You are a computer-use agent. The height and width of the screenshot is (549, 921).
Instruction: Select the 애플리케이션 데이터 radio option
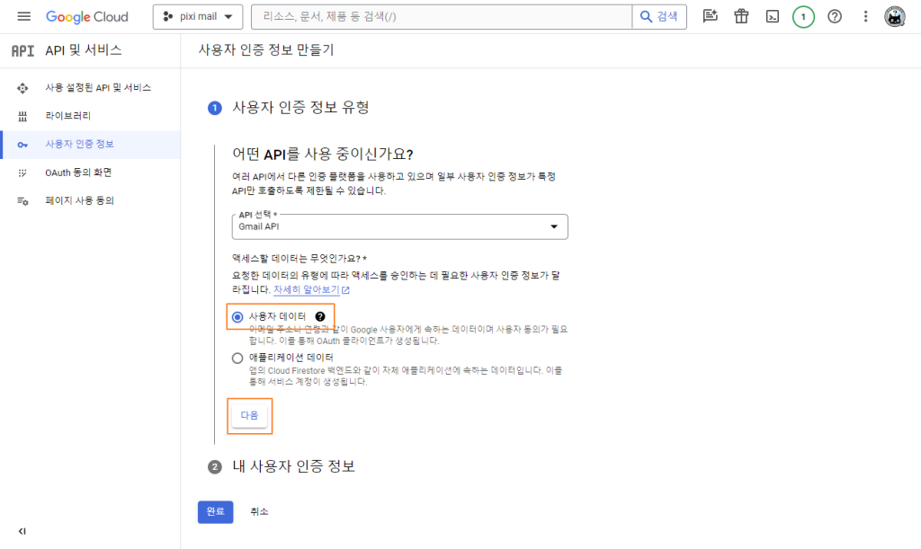(x=237, y=358)
